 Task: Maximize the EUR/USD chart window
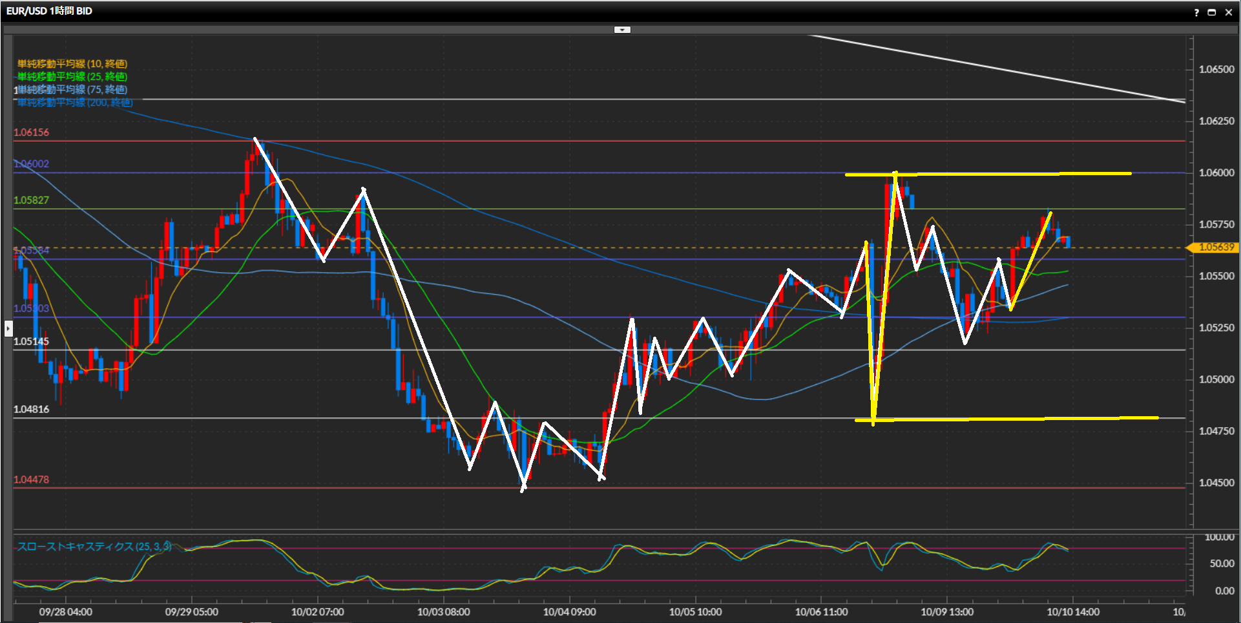click(x=1212, y=12)
